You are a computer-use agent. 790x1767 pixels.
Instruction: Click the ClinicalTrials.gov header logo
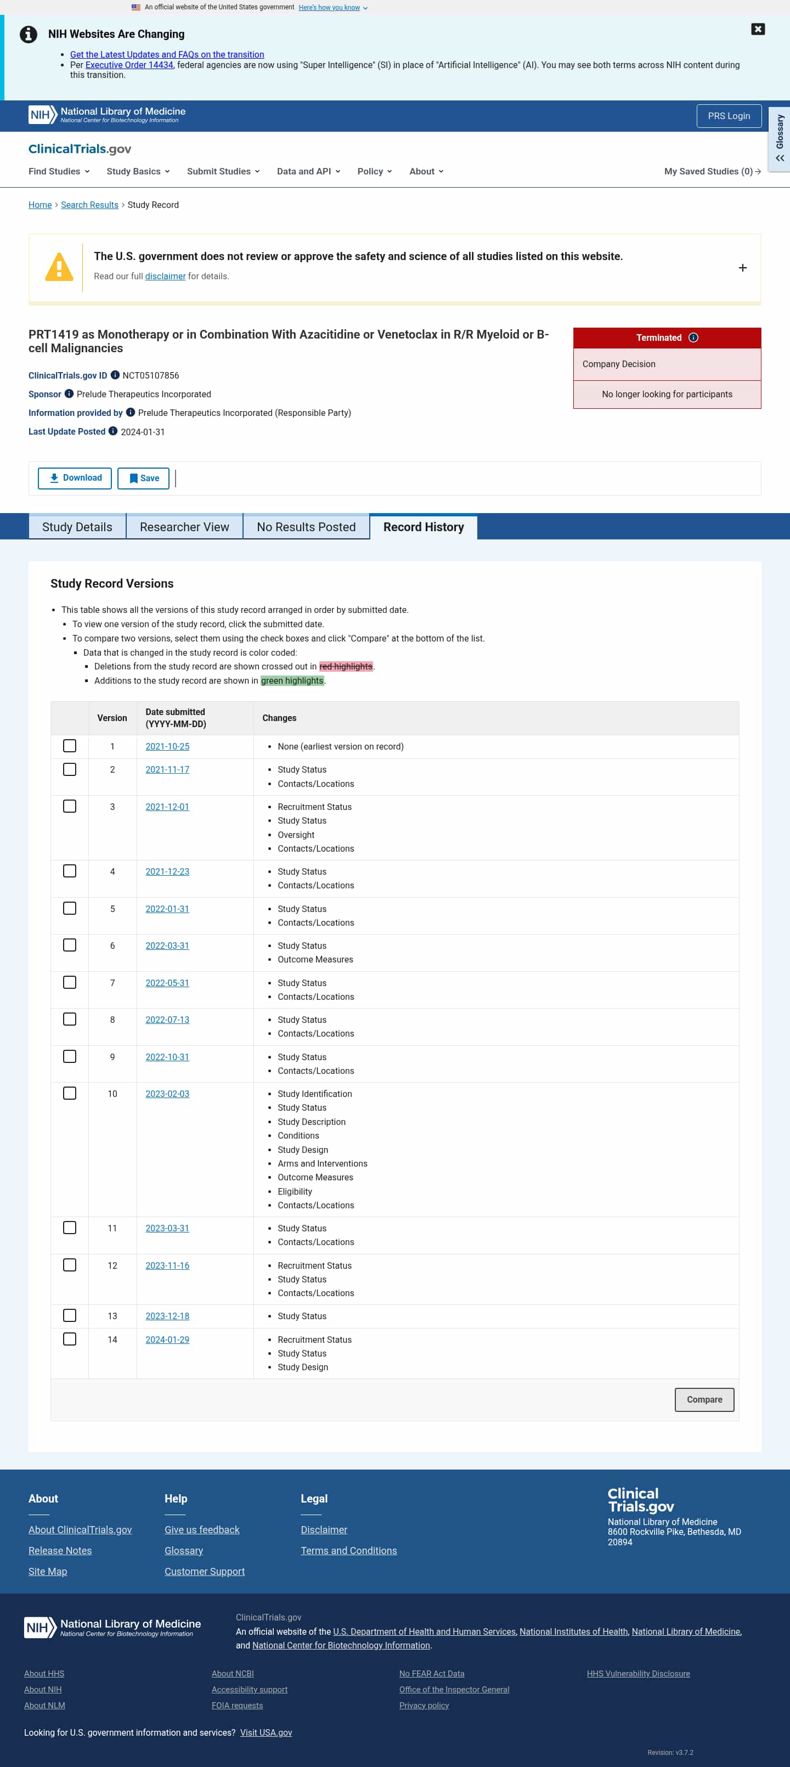click(x=80, y=149)
